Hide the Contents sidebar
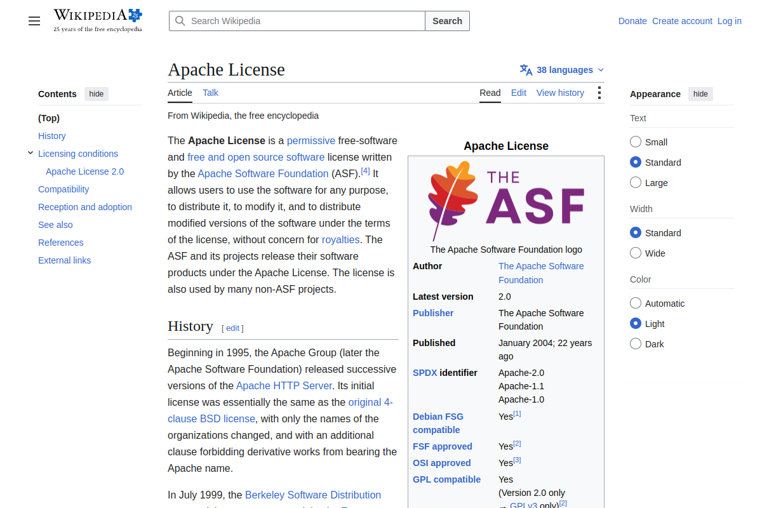The height and width of the screenshot is (508, 762). point(97,94)
